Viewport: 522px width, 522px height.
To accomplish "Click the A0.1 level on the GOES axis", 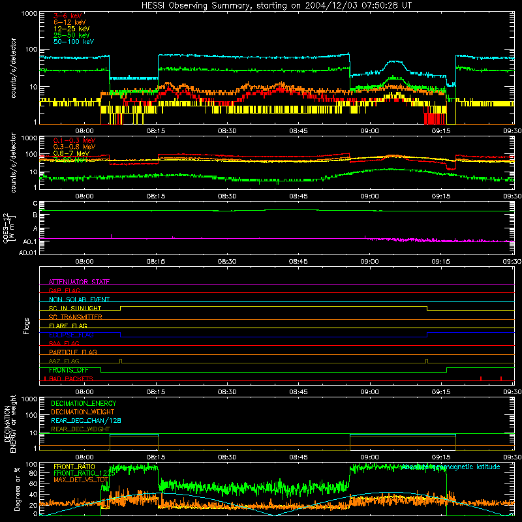I will point(29,241).
